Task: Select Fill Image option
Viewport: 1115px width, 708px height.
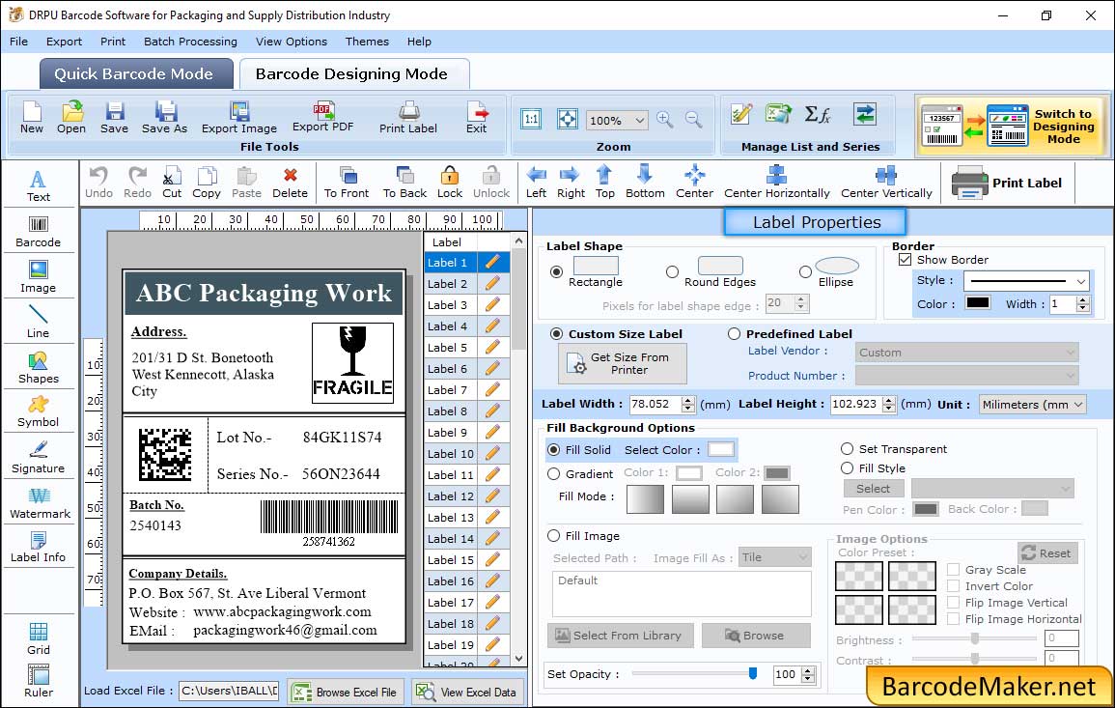Action: [x=553, y=536]
